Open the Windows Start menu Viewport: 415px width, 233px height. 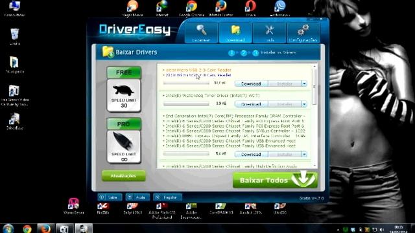tap(8, 228)
